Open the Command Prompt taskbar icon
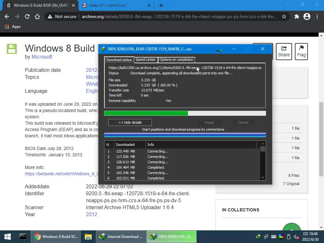Viewport: 324px width, 243px height. (x=23, y=237)
